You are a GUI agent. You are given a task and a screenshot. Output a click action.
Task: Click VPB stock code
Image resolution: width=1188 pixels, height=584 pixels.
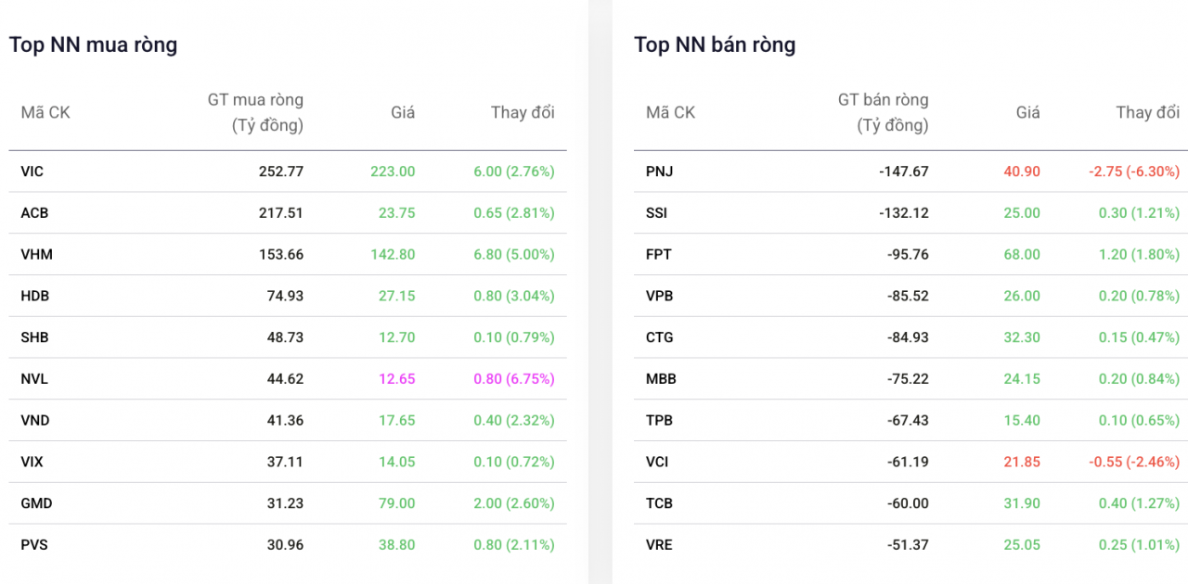point(660,296)
